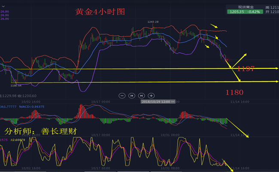The height and width of the screenshot is (172, 279).
Task: Jump to the chart's latest data
Action: click(x=142, y=95)
